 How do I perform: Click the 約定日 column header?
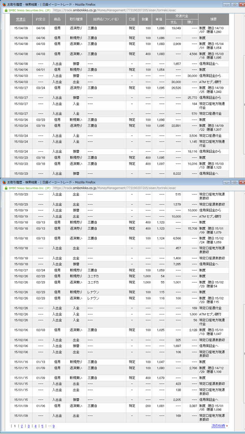point(41,19)
